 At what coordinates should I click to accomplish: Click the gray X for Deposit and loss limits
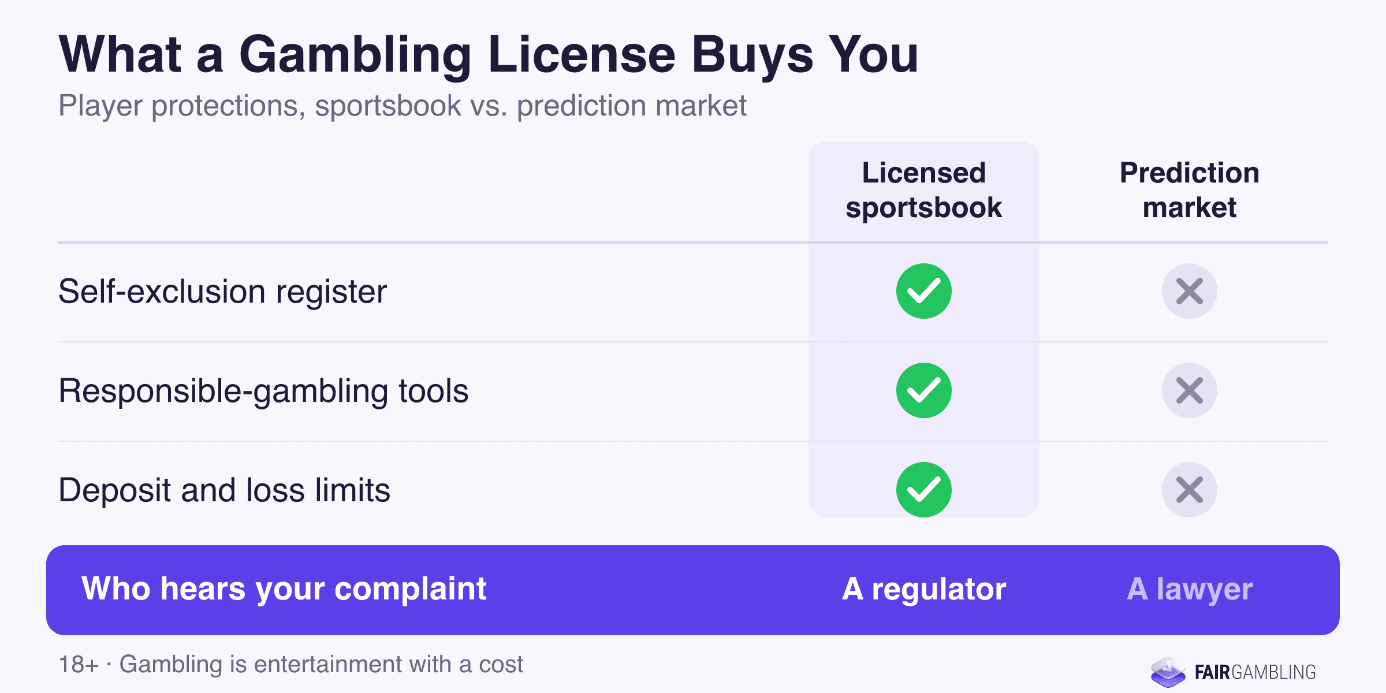coord(1190,490)
